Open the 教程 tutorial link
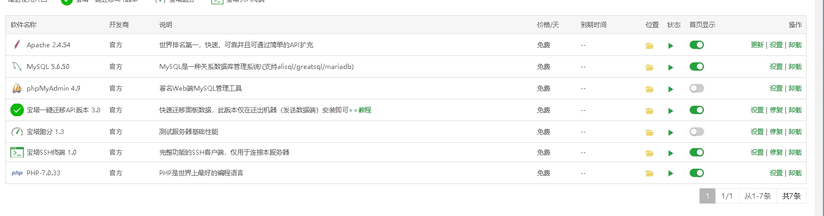This screenshot has width=824, height=216. coord(365,110)
